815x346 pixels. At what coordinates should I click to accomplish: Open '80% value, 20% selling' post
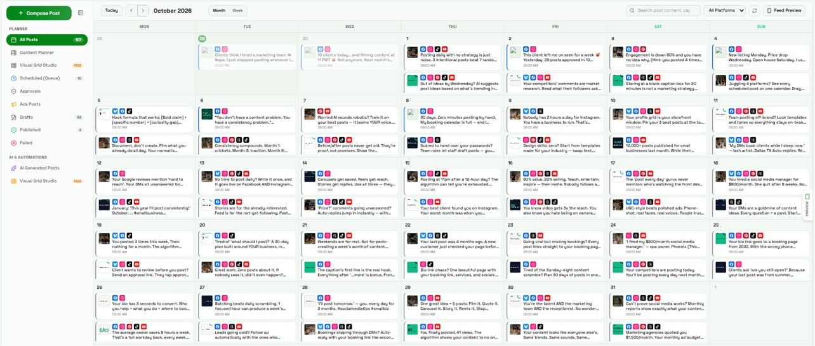tap(555, 181)
